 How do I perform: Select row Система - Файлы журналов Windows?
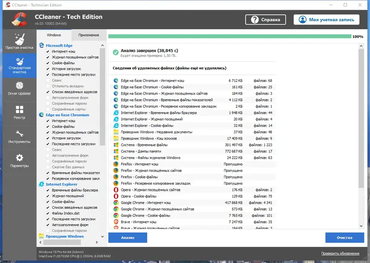click(192, 157)
